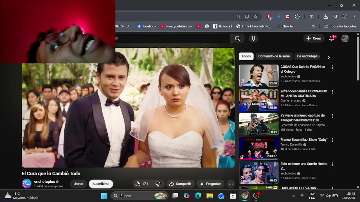Open File Explorer from the taskbar

pos(210,196)
